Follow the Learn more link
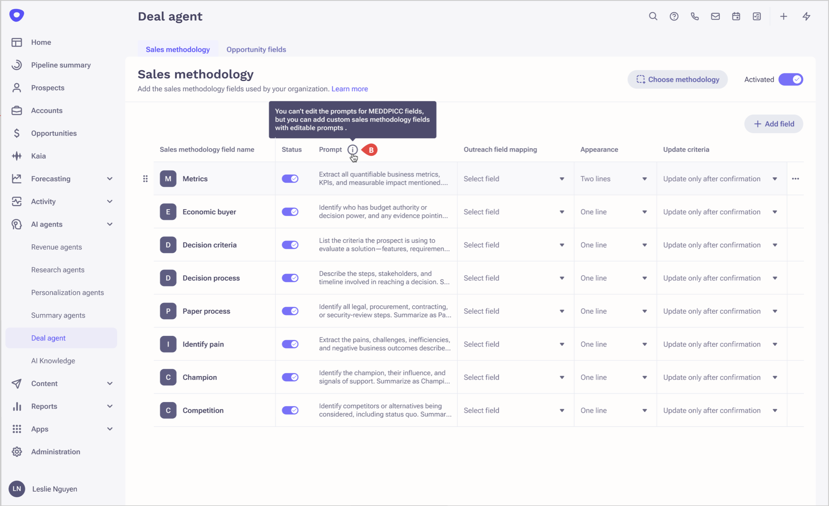Image resolution: width=829 pixels, height=506 pixels. pos(350,89)
